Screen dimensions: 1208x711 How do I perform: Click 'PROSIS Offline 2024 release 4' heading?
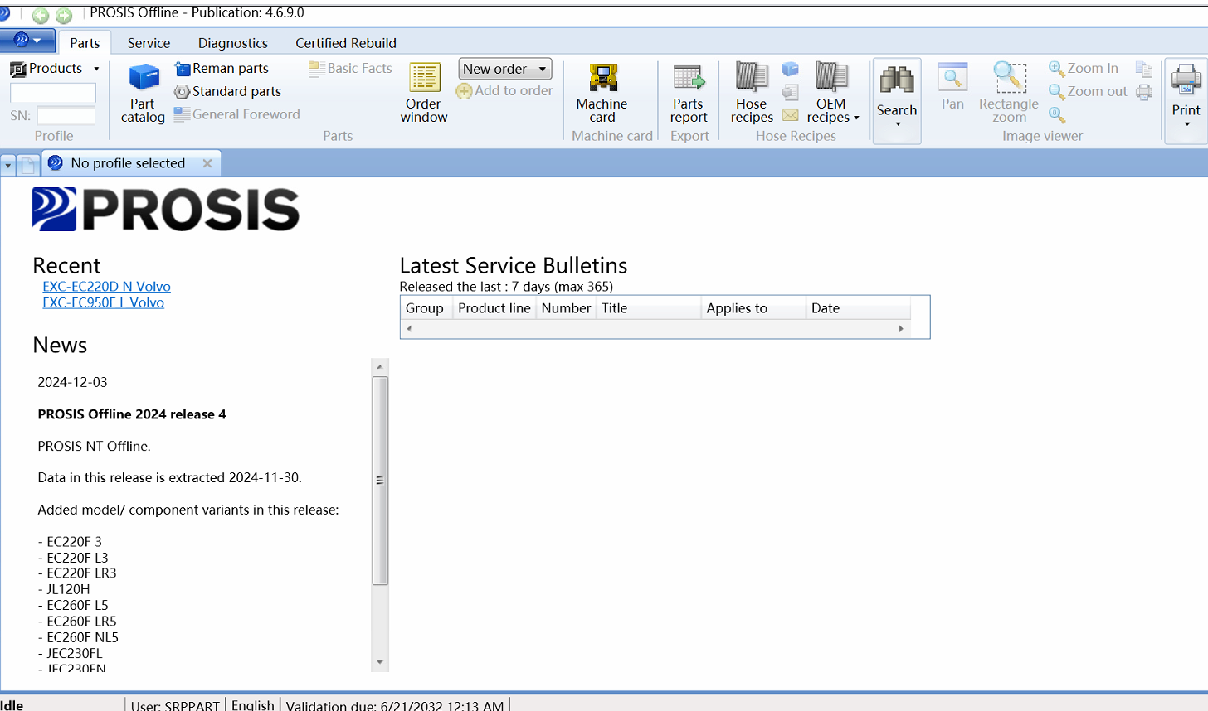132,414
